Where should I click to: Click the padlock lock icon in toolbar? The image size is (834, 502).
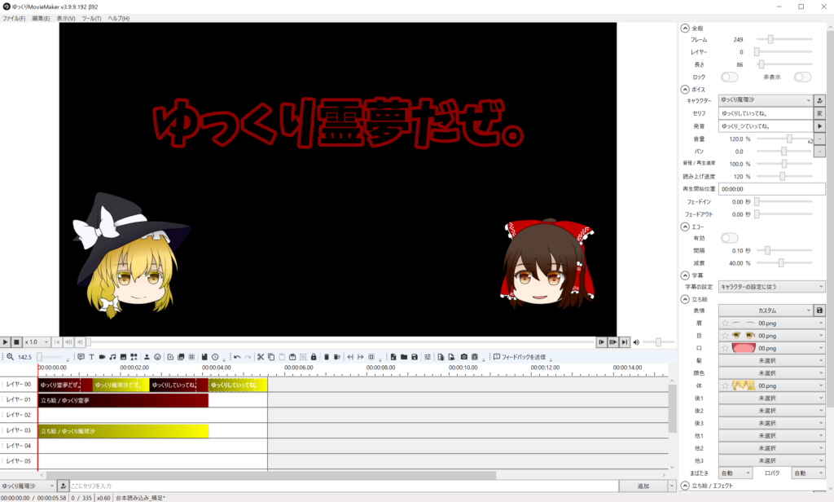coord(314,357)
